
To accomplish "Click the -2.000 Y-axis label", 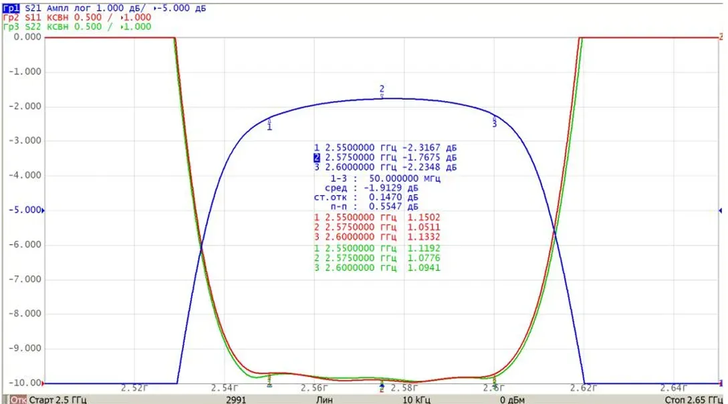I will click(x=25, y=106).
